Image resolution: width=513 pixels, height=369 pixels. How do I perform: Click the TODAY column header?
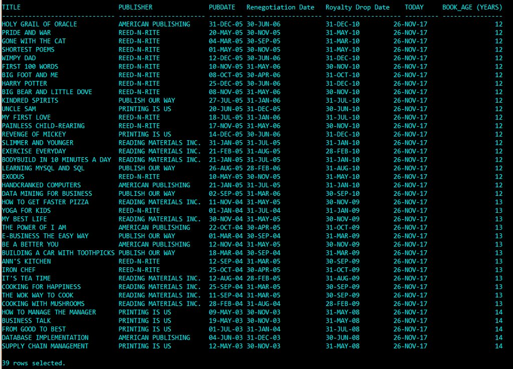[413, 7]
